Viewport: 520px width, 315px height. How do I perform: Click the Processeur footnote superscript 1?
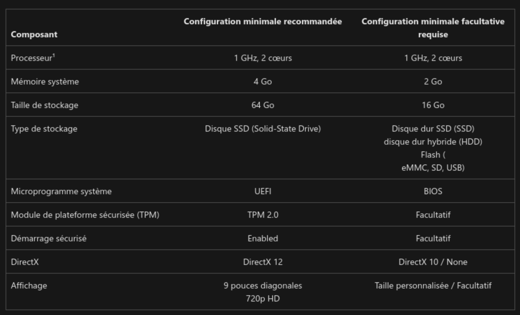(x=54, y=55)
